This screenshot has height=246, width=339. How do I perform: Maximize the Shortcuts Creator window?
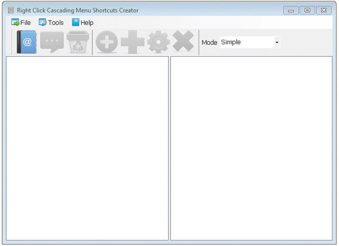pyautogui.click(x=307, y=10)
